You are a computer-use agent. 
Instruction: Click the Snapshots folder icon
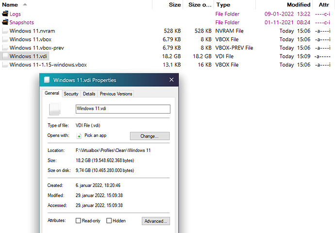coord(5,22)
